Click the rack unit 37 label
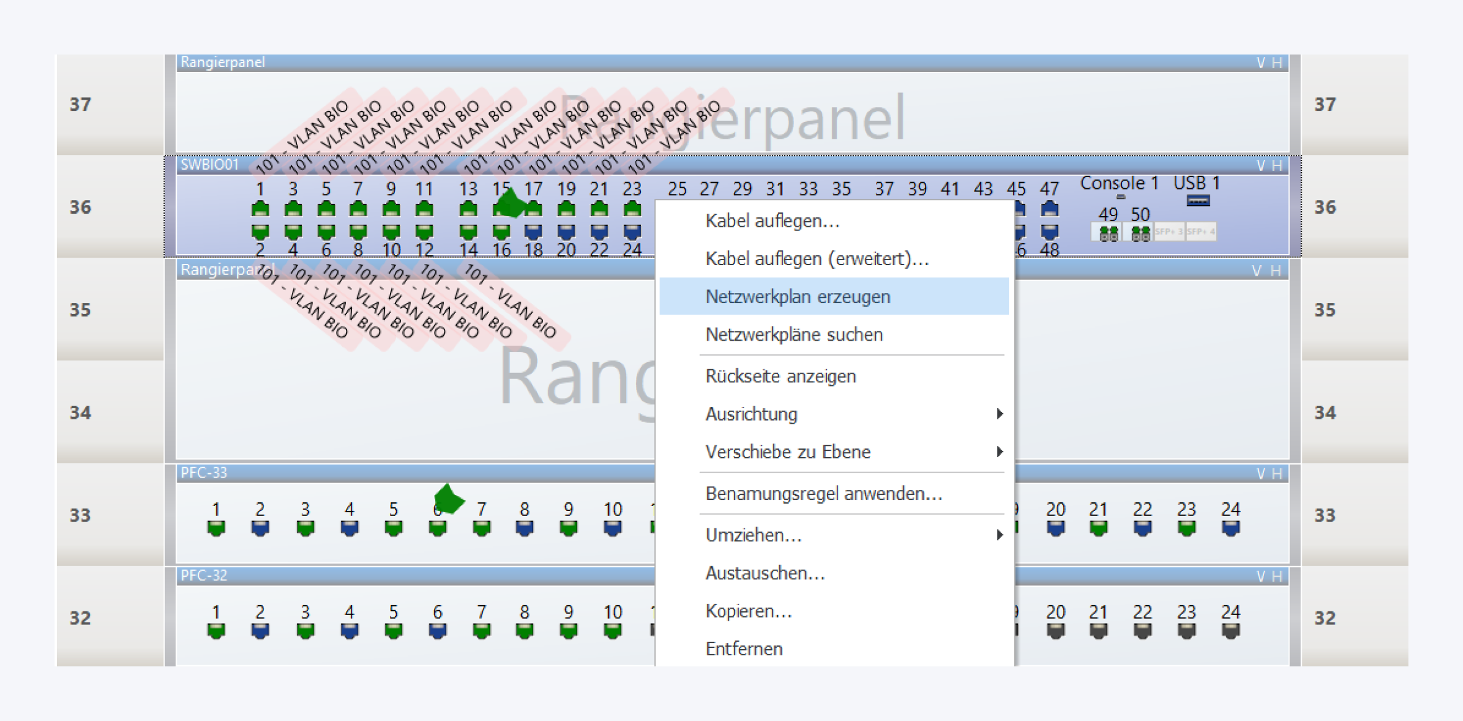This screenshot has height=721, width=1463. [80, 104]
